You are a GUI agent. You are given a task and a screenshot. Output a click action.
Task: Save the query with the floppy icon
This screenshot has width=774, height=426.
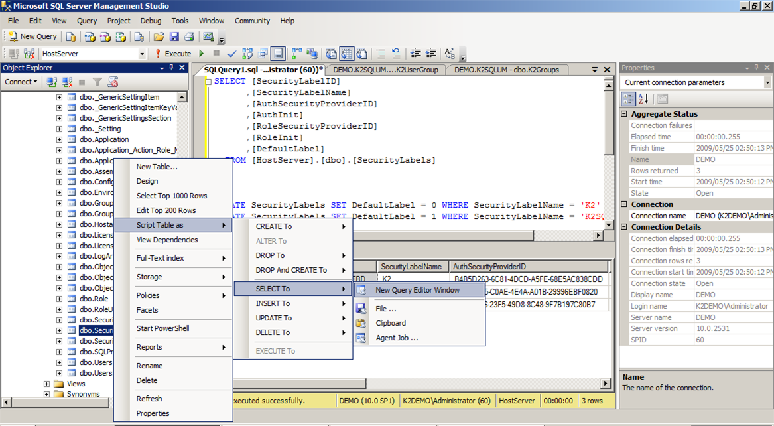(174, 36)
